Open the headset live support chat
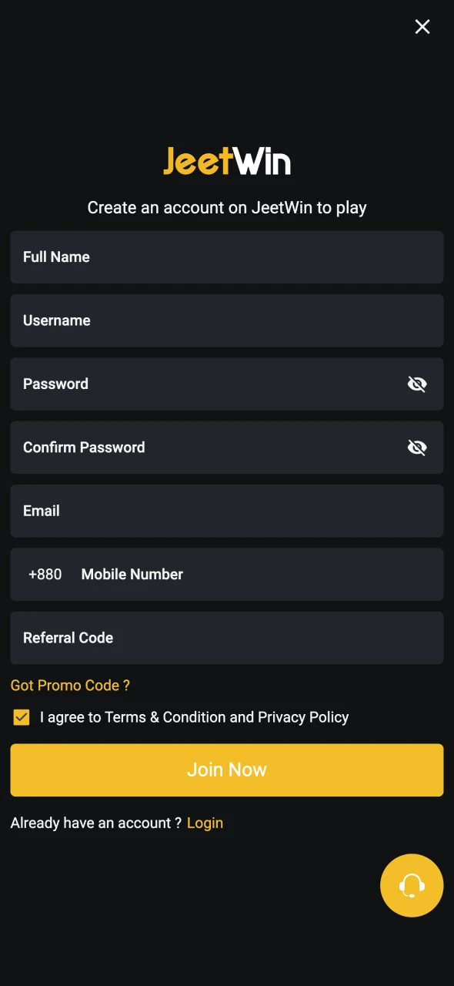 (412, 885)
